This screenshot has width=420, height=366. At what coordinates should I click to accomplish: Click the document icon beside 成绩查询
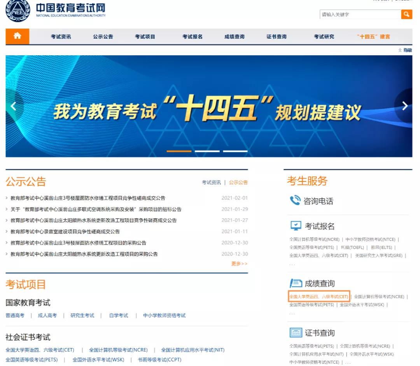[x=295, y=283]
